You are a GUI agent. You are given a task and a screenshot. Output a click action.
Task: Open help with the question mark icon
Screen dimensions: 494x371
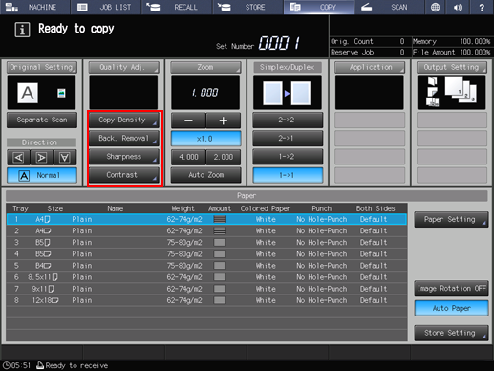(x=482, y=7)
